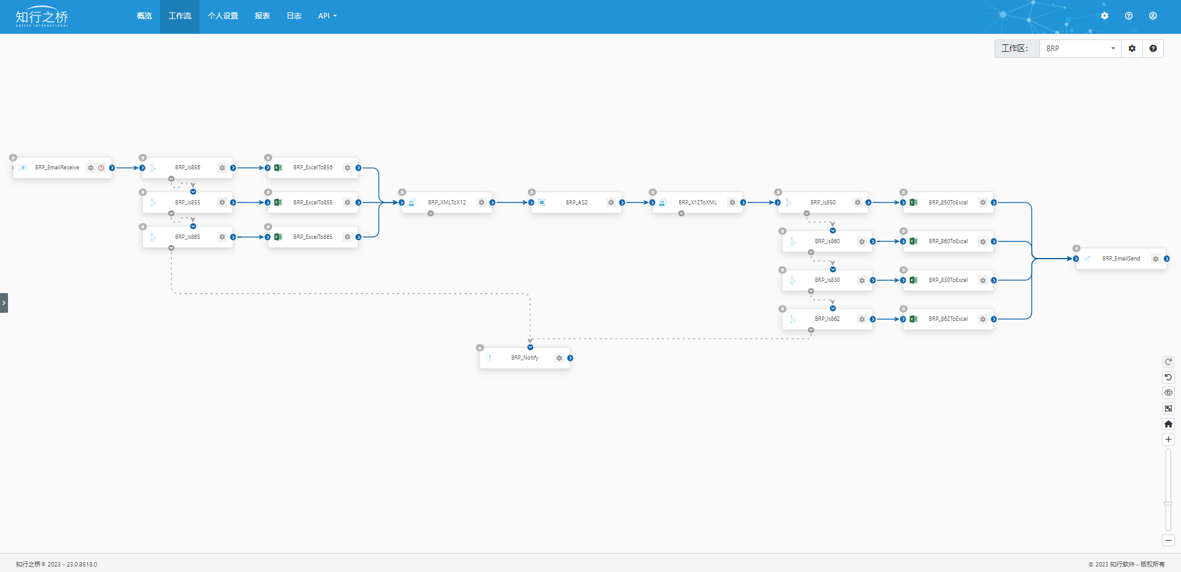The image size is (1181, 572).
Task: Click the clock schedule icon on BRP_EmailReceive
Action: pos(101,167)
